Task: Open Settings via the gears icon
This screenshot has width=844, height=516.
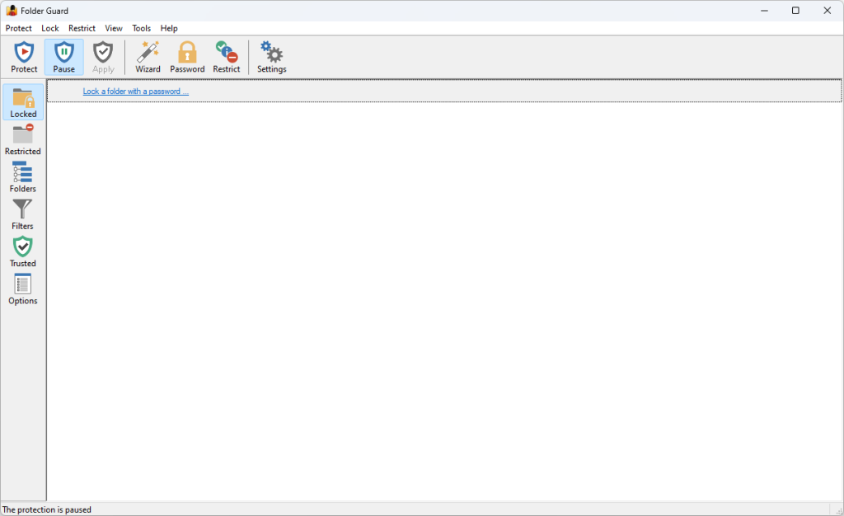Action: click(x=271, y=56)
